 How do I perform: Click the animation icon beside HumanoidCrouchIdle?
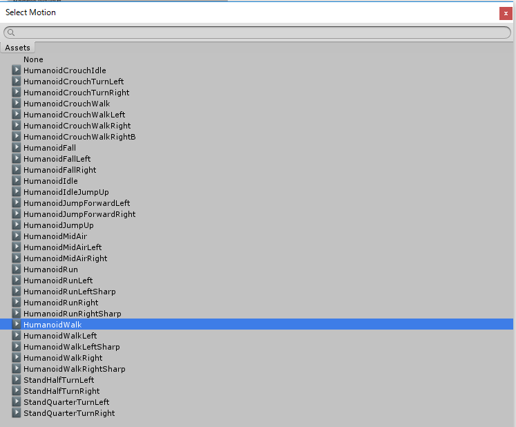(x=17, y=70)
